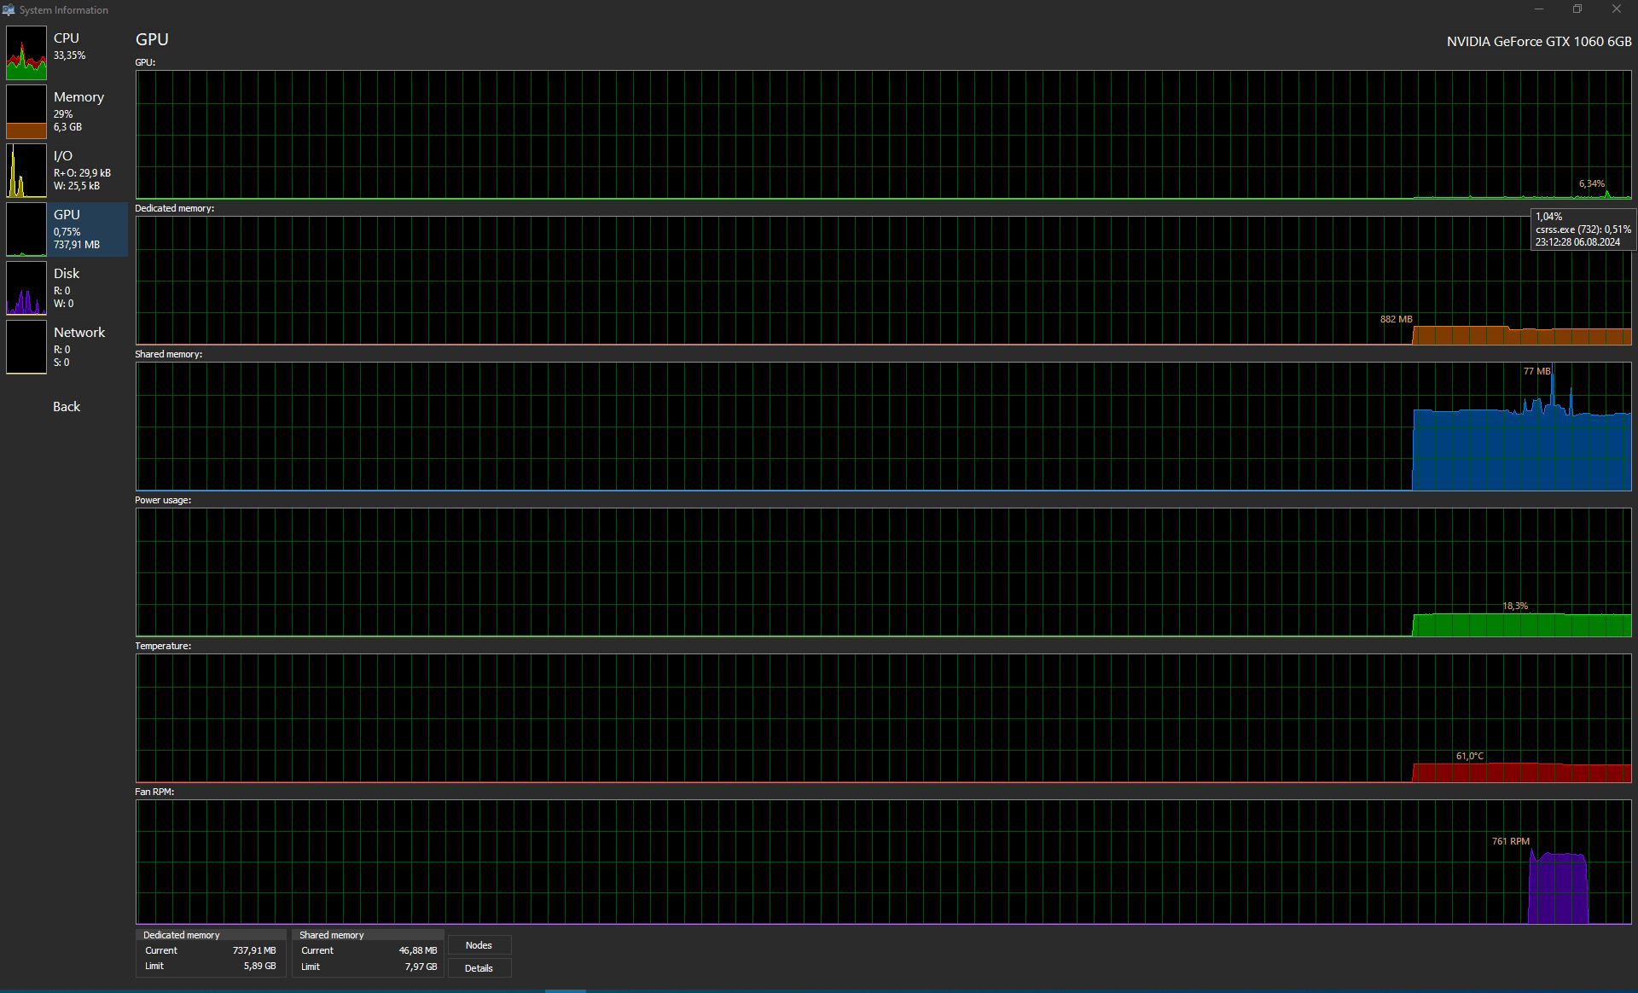Click the System Information window icon
1638x993 pixels.
9,10
